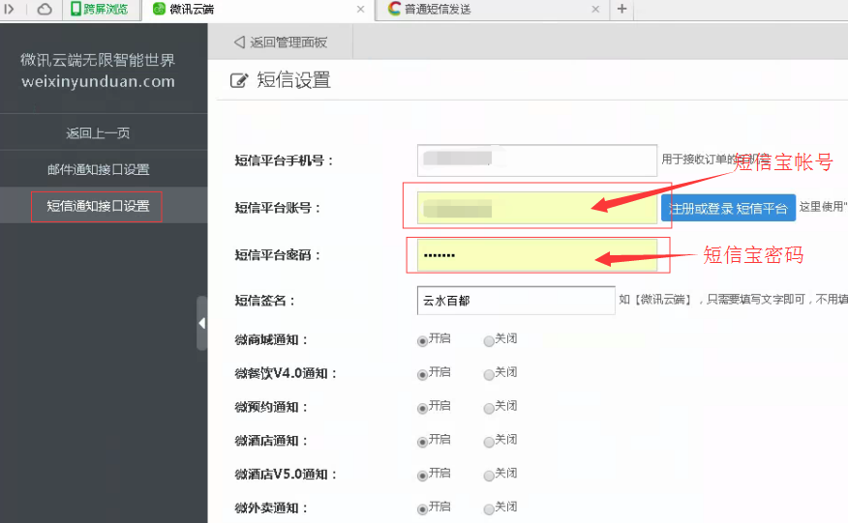The width and height of the screenshot is (848, 523).
Task: Set 微商城通知 to 关闭
Action: coord(489,340)
